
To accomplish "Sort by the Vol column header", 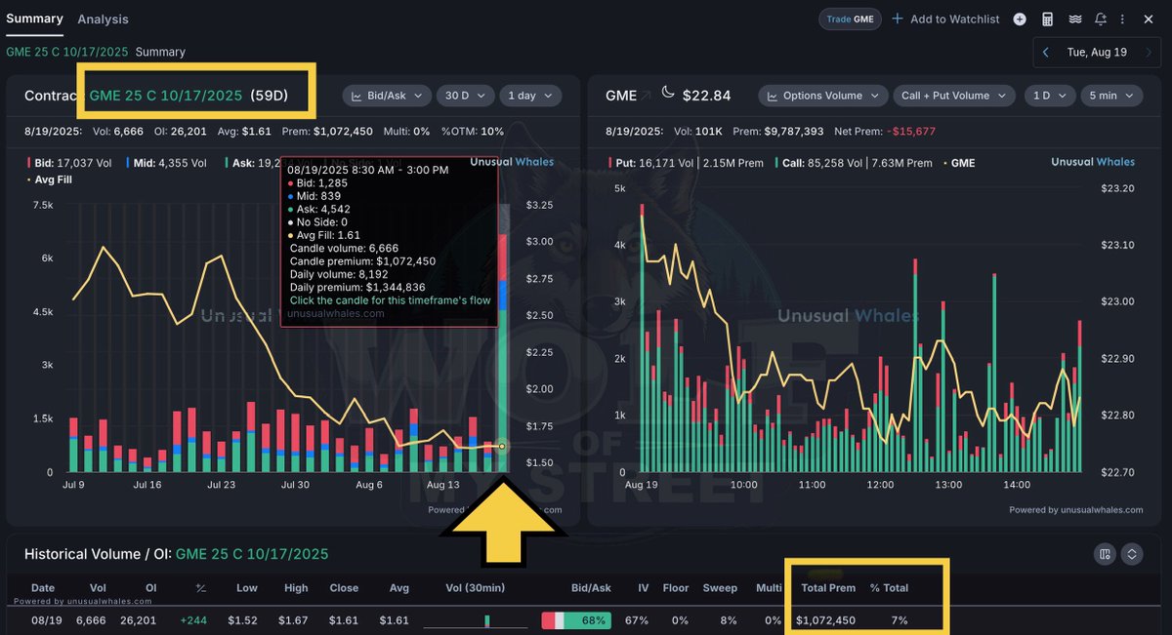I will (x=100, y=588).
